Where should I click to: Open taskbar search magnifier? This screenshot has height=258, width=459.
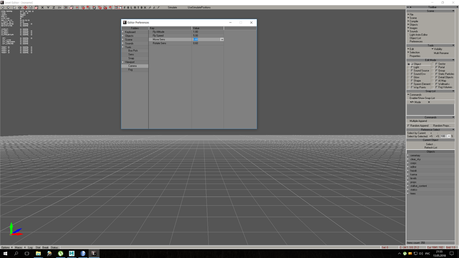pos(16,253)
